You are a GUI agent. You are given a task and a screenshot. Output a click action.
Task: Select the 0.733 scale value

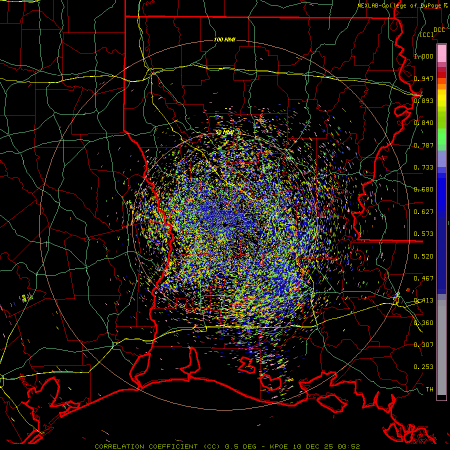point(423,167)
